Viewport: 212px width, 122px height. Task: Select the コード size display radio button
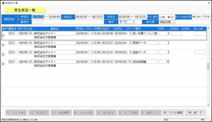169,17
